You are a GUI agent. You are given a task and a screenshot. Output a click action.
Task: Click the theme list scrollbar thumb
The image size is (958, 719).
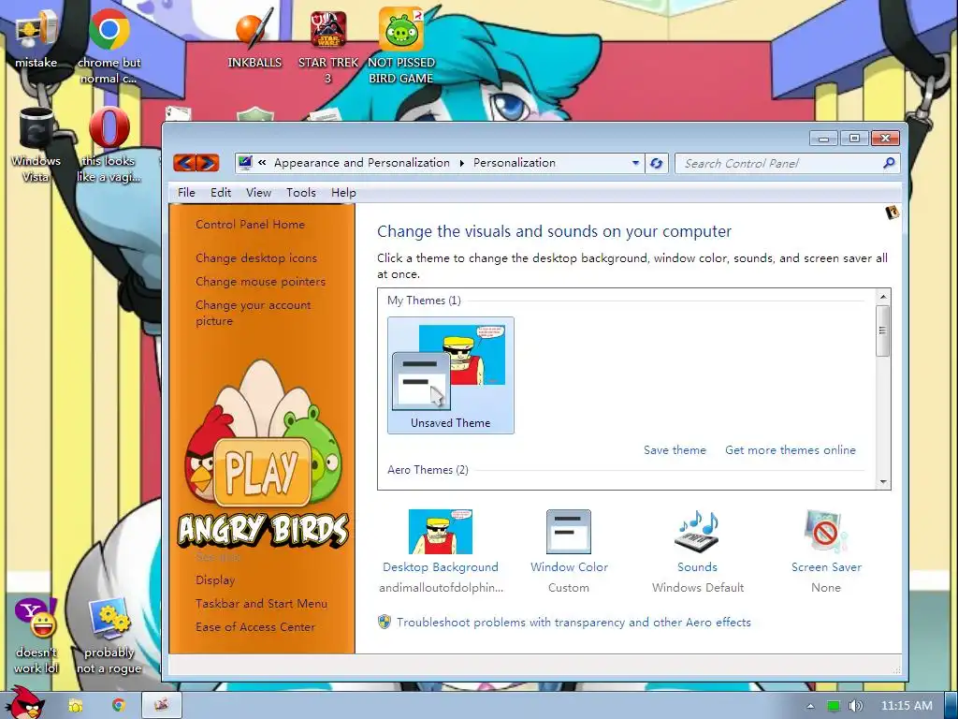pos(883,330)
